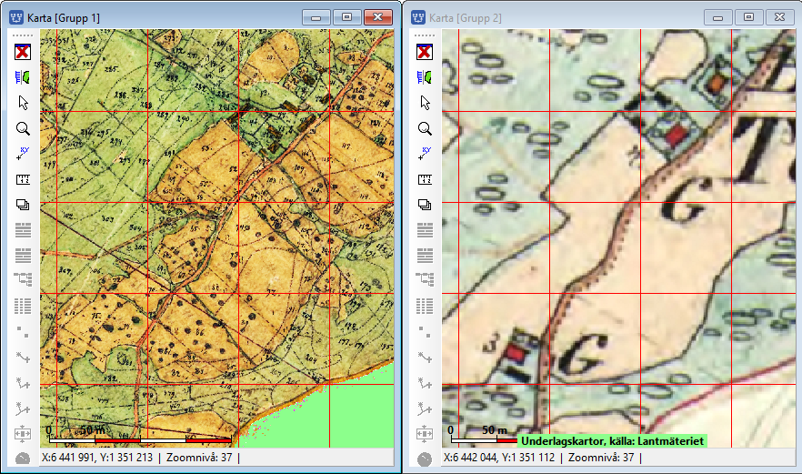Open the legend/map layers icon in Grupp 2
Image resolution: width=802 pixels, height=474 pixels.
[425, 77]
